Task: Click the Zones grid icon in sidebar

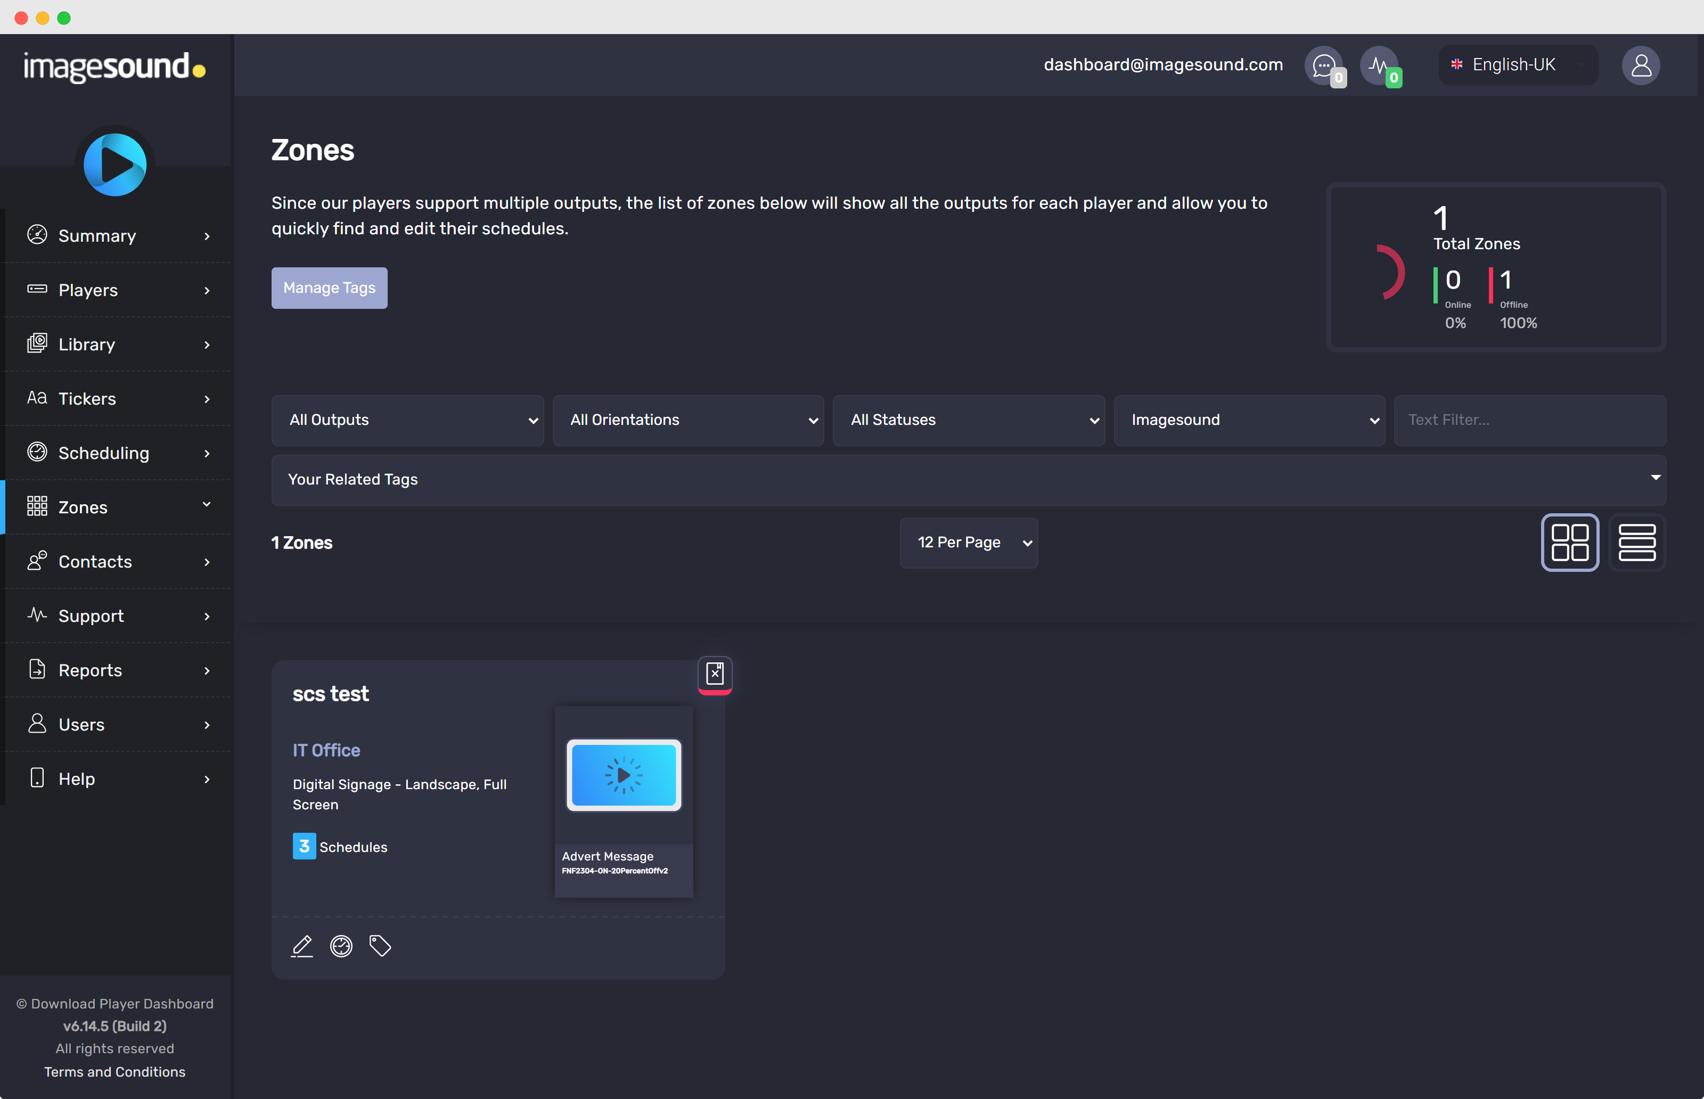Action: [37, 506]
